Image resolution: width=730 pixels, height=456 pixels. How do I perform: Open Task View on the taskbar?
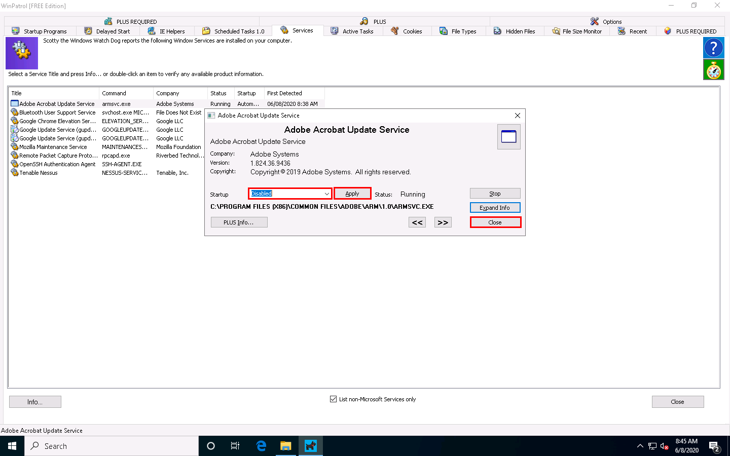(235, 446)
